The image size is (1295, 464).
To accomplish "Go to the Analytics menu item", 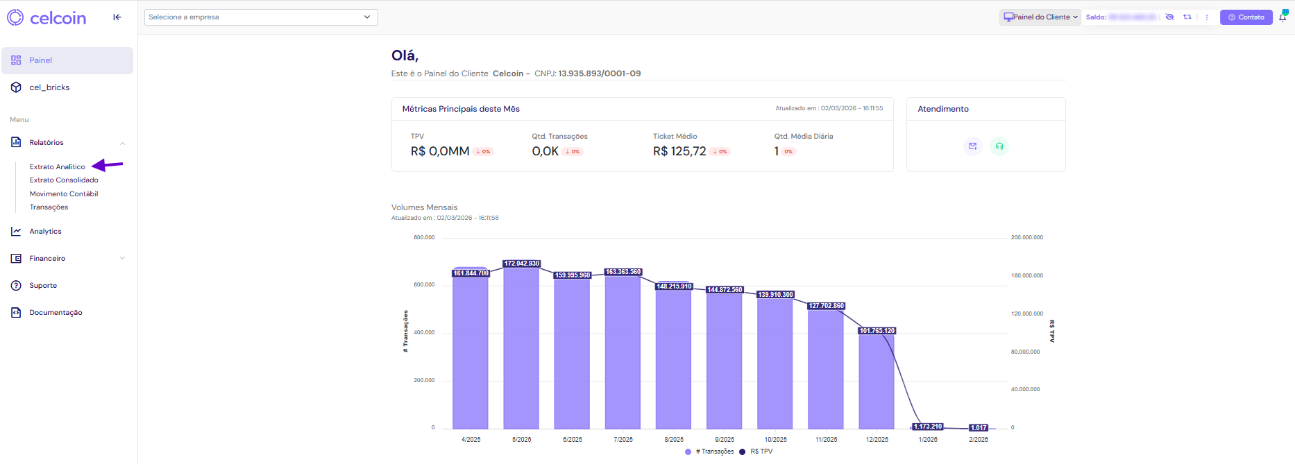I will [x=46, y=232].
